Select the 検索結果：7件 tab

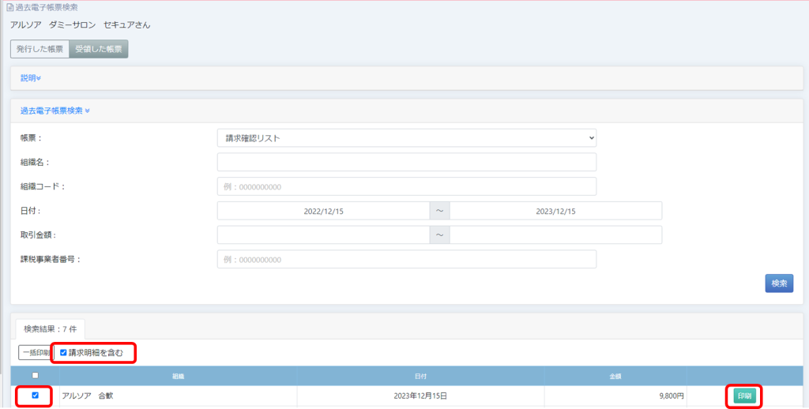click(51, 328)
